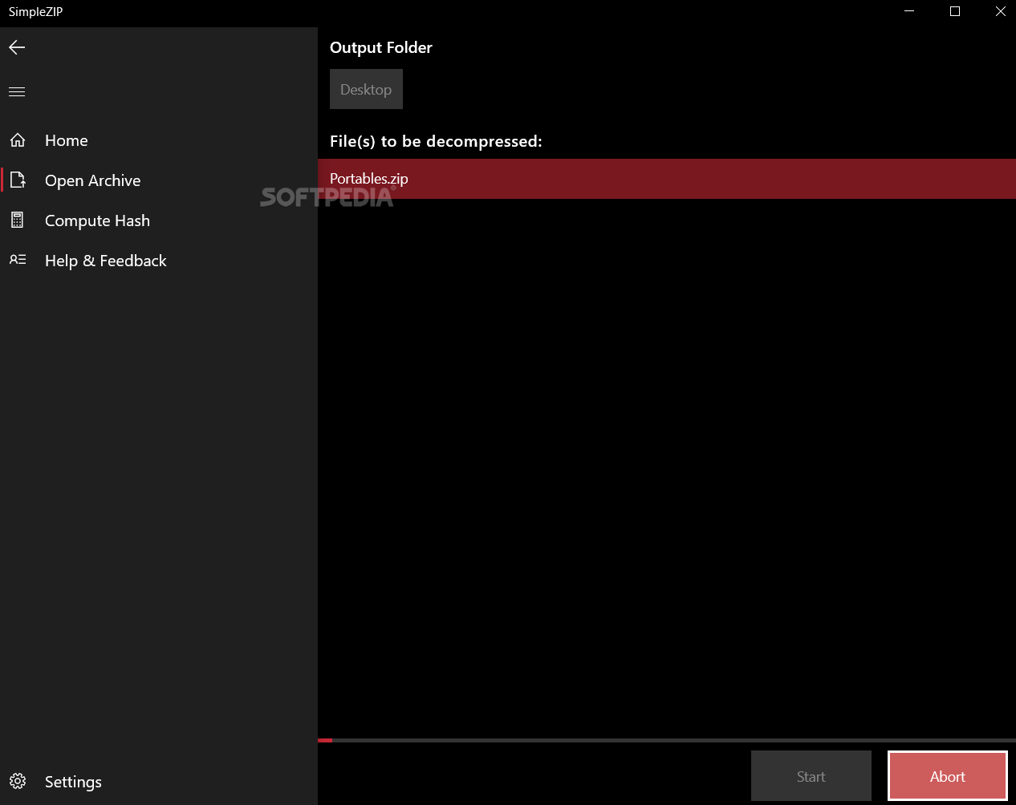Image resolution: width=1016 pixels, height=805 pixels.
Task: Click the back arrow icon
Action: click(x=17, y=47)
